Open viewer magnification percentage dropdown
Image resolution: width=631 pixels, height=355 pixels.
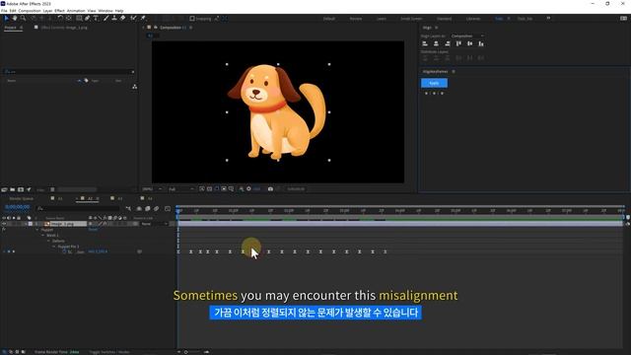coord(152,189)
